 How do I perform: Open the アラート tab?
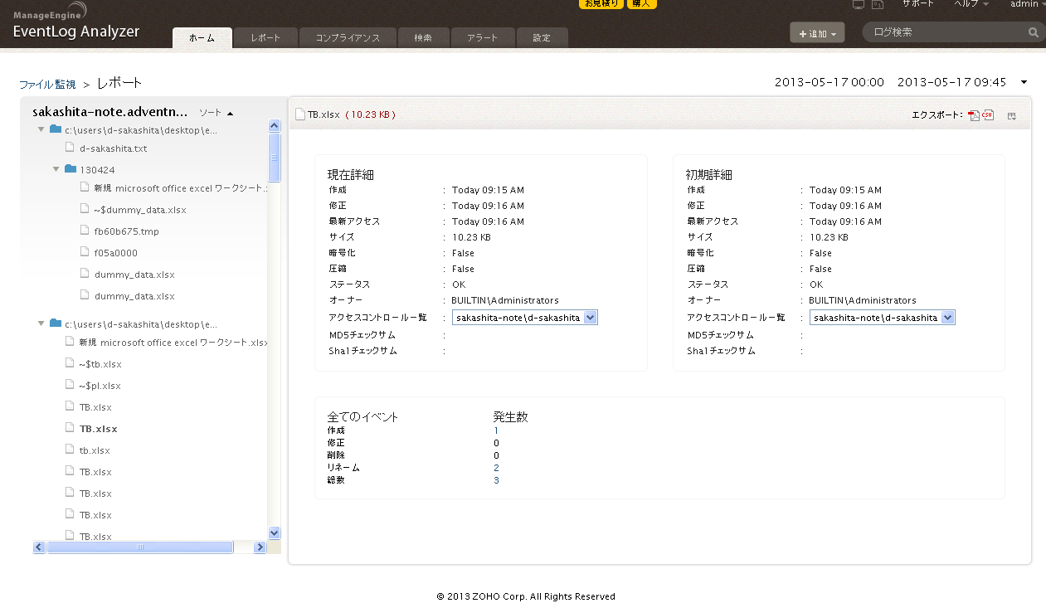click(x=482, y=38)
